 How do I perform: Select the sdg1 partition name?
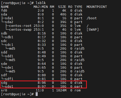pyautogui.click(x=9, y=87)
